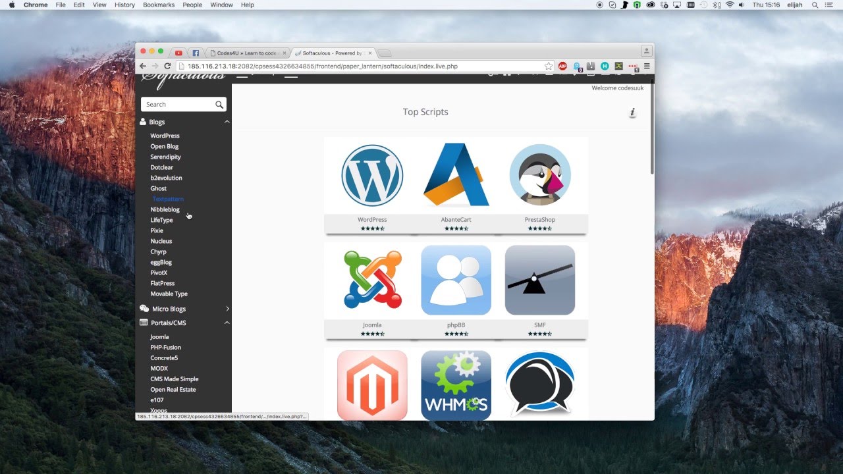This screenshot has height=474, width=843.
Task: Click the search magnifier icon in sidebar
Action: (x=219, y=105)
